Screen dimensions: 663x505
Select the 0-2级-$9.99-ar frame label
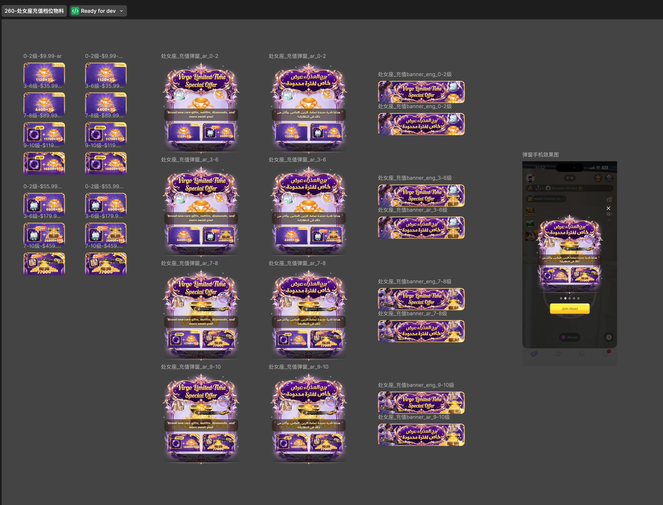(42, 56)
